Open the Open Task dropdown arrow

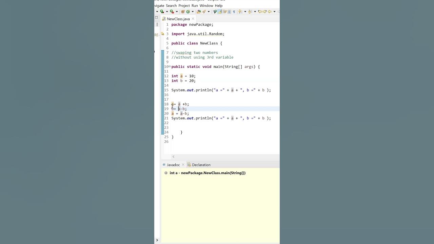tap(209, 12)
